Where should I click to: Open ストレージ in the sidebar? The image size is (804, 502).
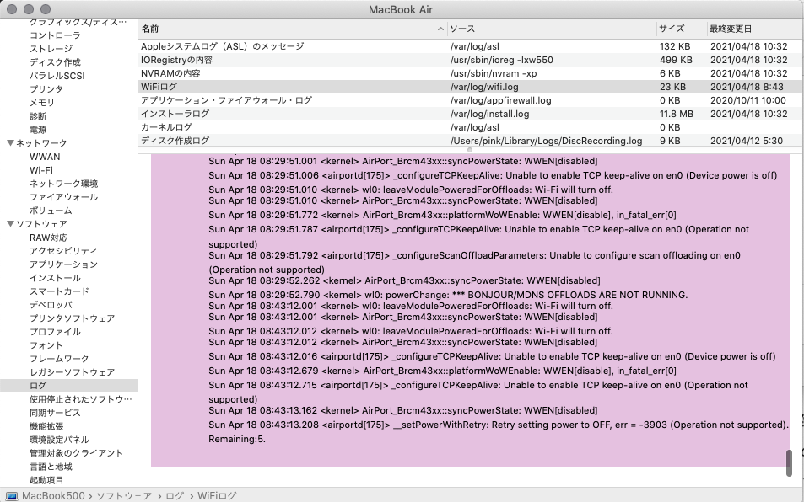51,49
